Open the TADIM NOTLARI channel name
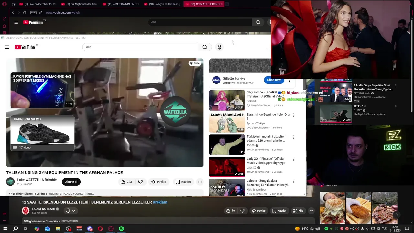 click(43, 209)
